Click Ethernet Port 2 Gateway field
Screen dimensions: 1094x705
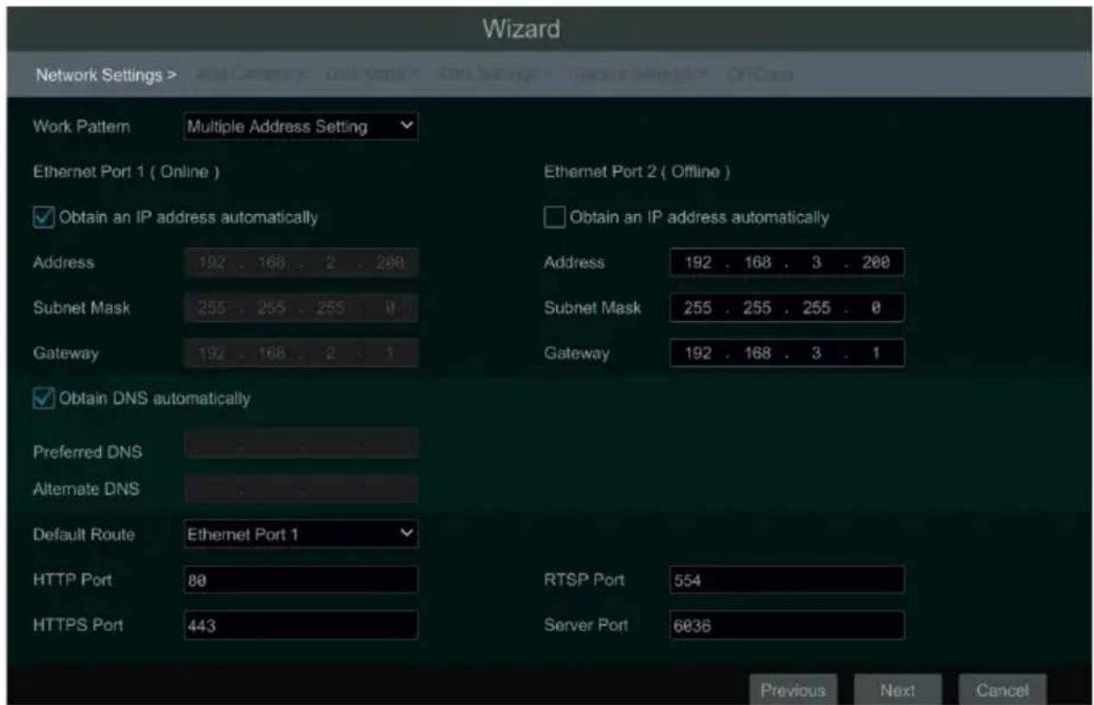(x=787, y=353)
